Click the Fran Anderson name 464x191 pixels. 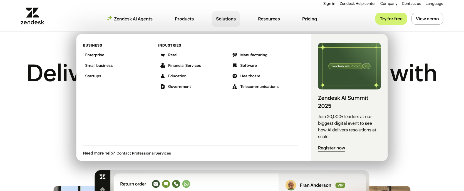coord(316,185)
